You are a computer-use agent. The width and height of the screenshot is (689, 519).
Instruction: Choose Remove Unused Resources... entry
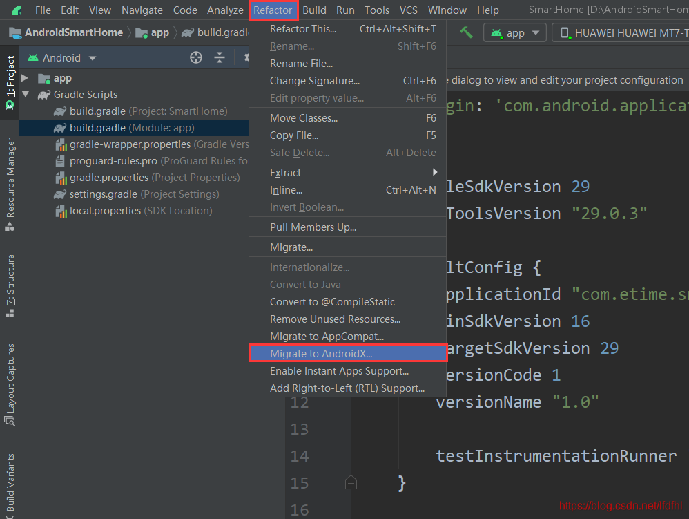point(347,319)
